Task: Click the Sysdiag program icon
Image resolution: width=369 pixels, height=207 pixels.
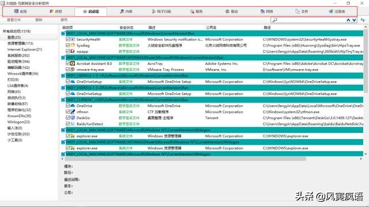Action: 73,45
